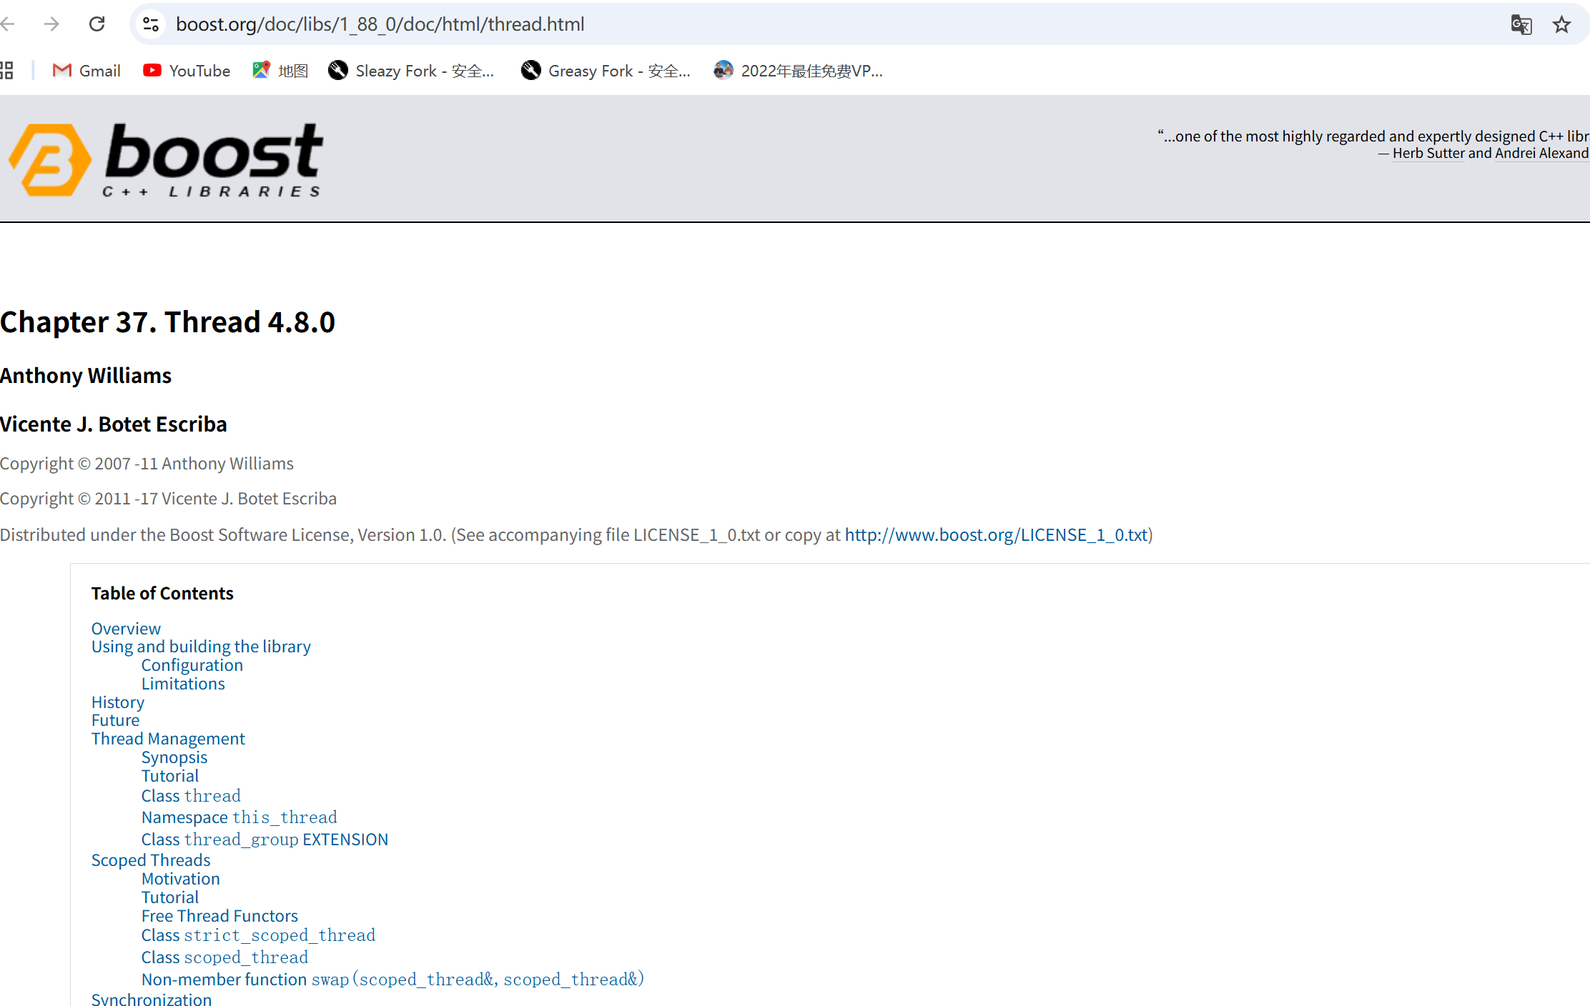Image resolution: width=1590 pixels, height=1006 pixels.
Task: Open Class thread link
Action: click(x=191, y=796)
